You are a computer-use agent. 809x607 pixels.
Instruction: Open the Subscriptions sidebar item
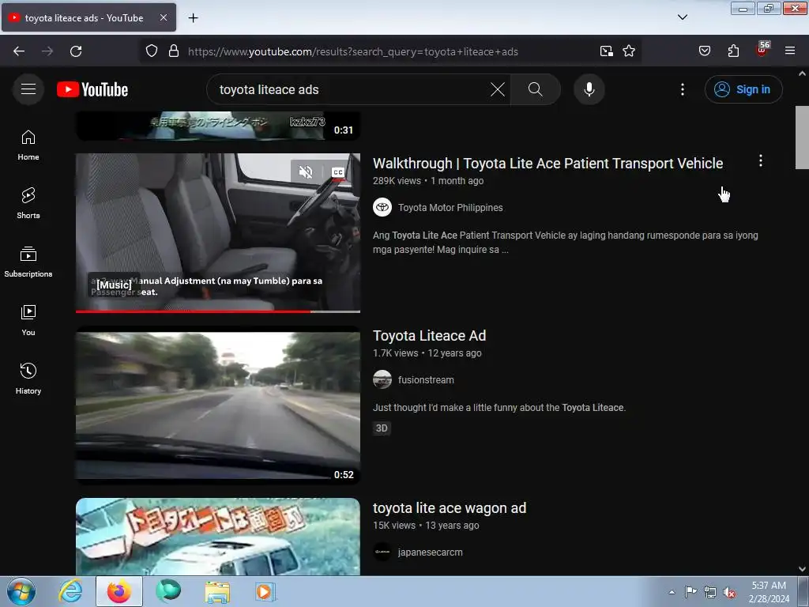tap(28, 262)
